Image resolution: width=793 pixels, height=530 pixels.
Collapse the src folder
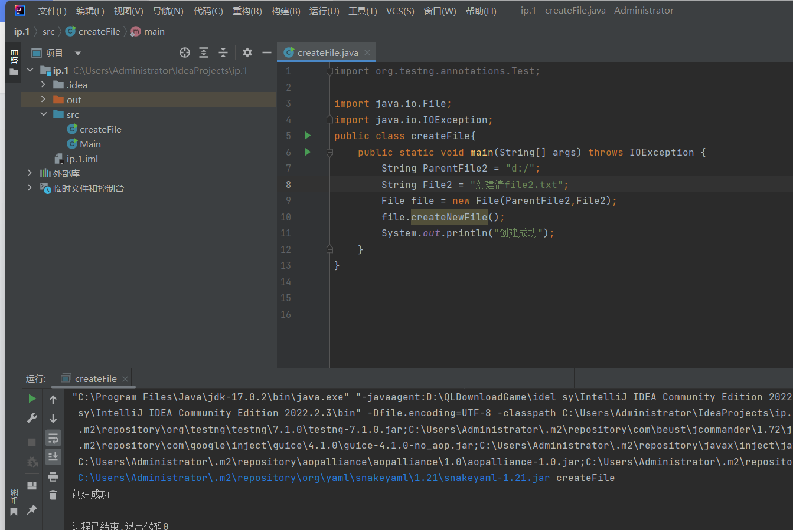[x=43, y=114]
